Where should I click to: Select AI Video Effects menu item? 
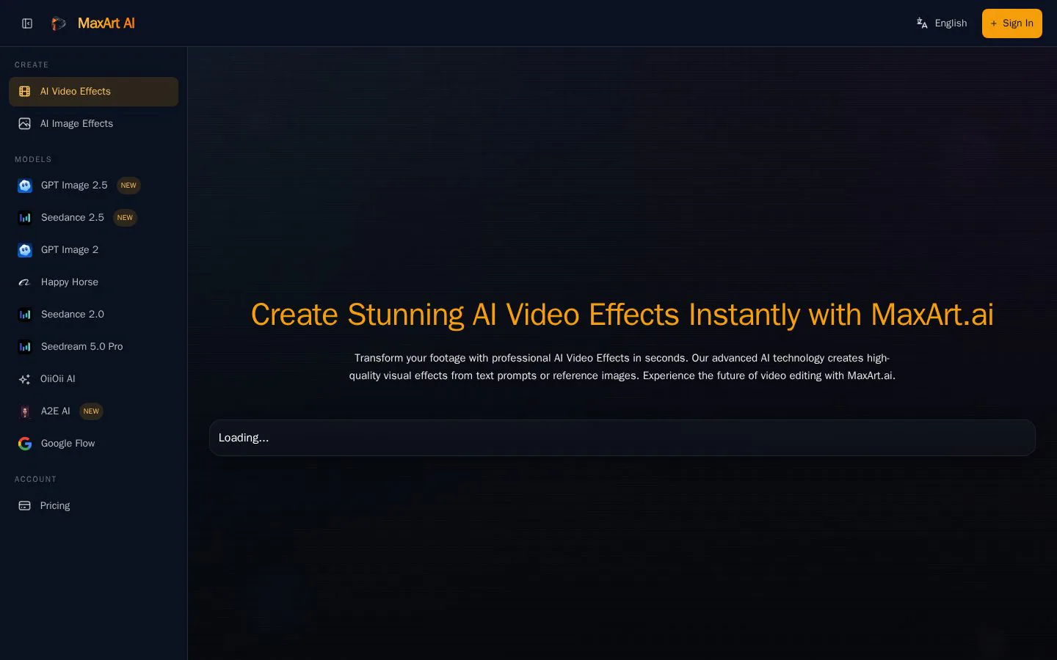[93, 92]
